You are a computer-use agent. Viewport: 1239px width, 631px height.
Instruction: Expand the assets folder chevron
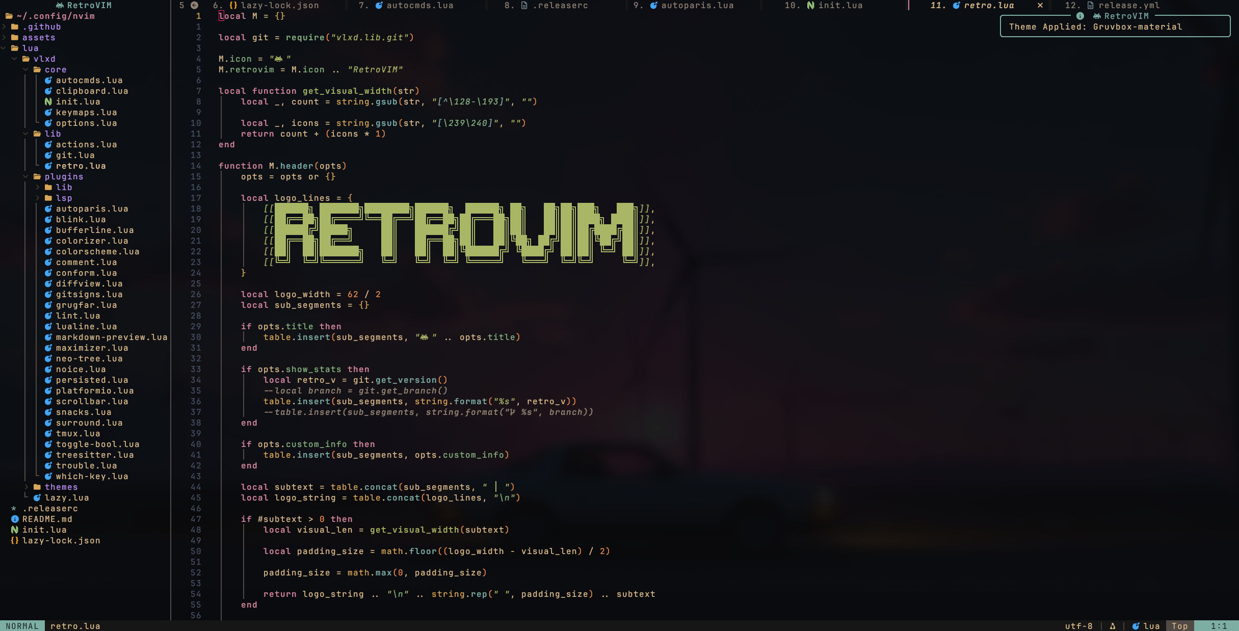tap(4, 37)
